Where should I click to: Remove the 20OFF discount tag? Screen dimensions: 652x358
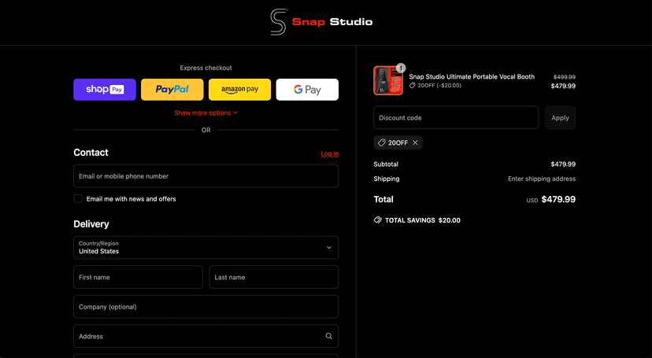coord(415,143)
